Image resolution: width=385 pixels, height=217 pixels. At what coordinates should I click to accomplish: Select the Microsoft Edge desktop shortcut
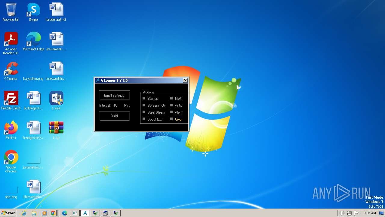tap(33, 42)
